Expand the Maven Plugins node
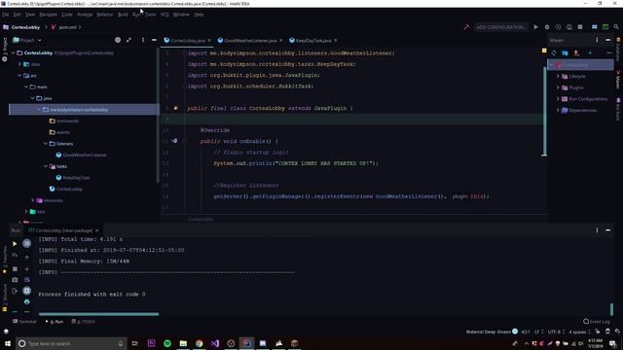Viewport: 623px width, 350px height. click(558, 87)
